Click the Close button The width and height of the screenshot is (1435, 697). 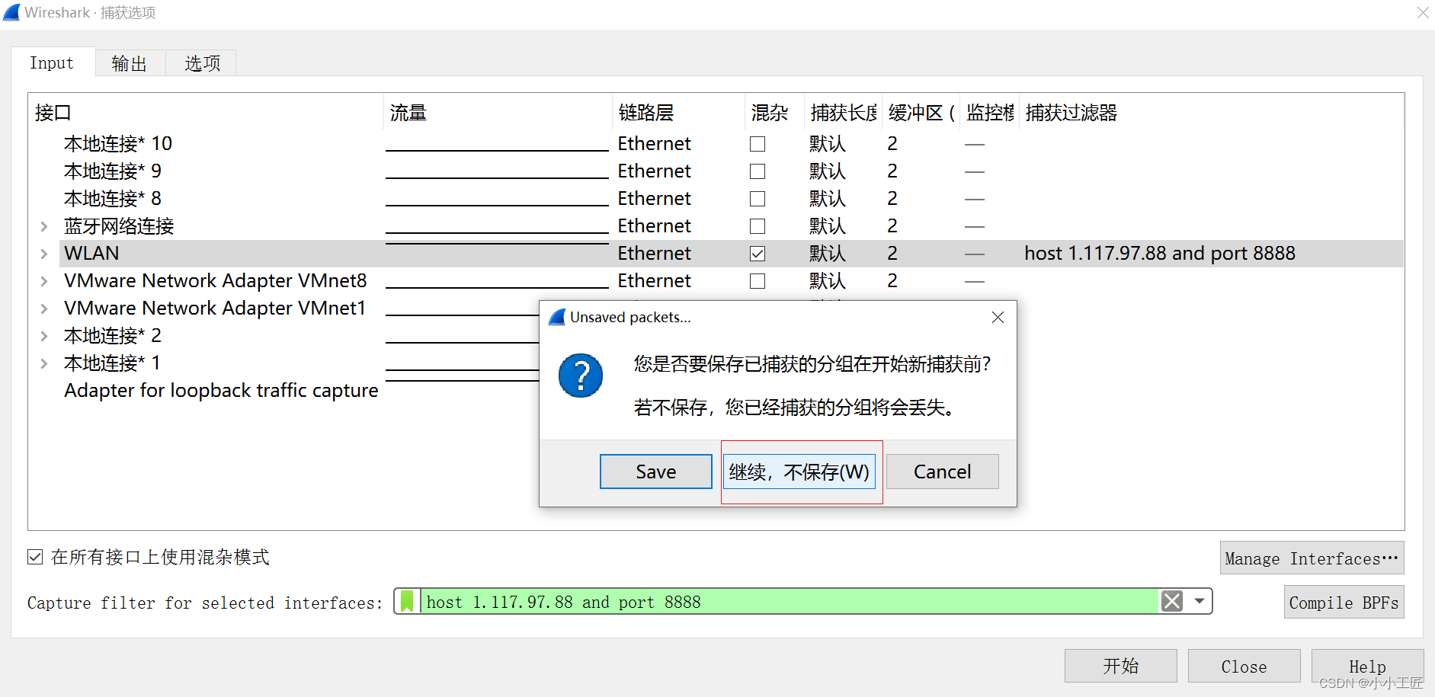(1244, 667)
